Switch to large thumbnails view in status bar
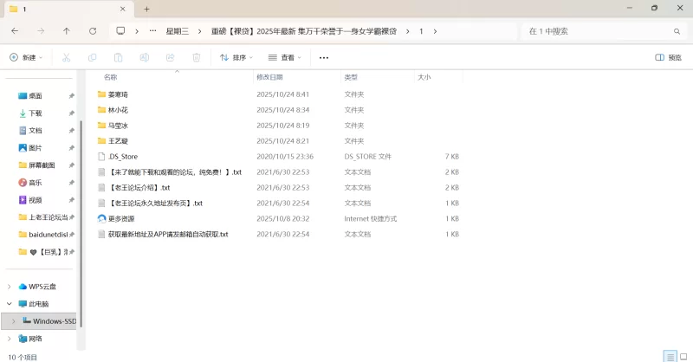This screenshot has height=362, width=693. point(683,356)
